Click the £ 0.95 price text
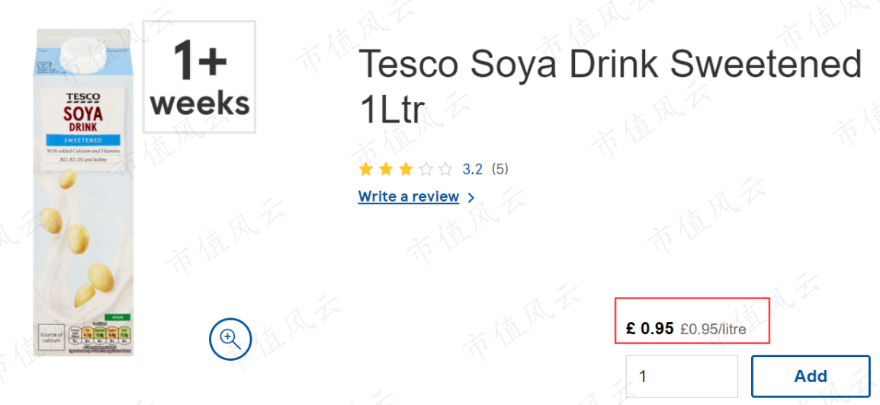This screenshot has width=880, height=405. point(650,329)
